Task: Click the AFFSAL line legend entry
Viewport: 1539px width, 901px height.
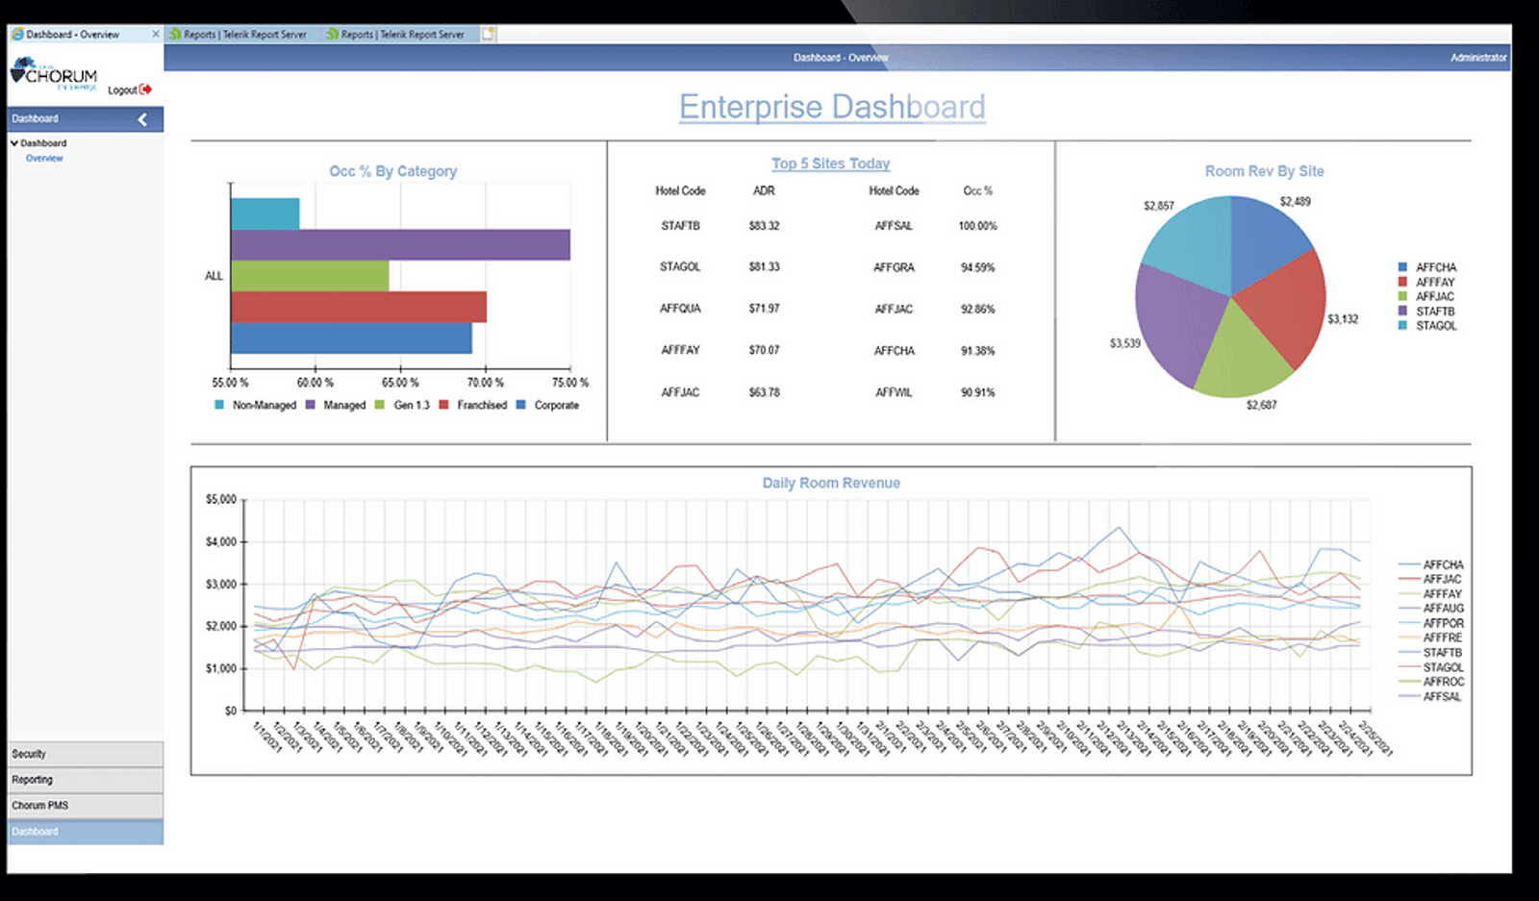Action: (1430, 696)
